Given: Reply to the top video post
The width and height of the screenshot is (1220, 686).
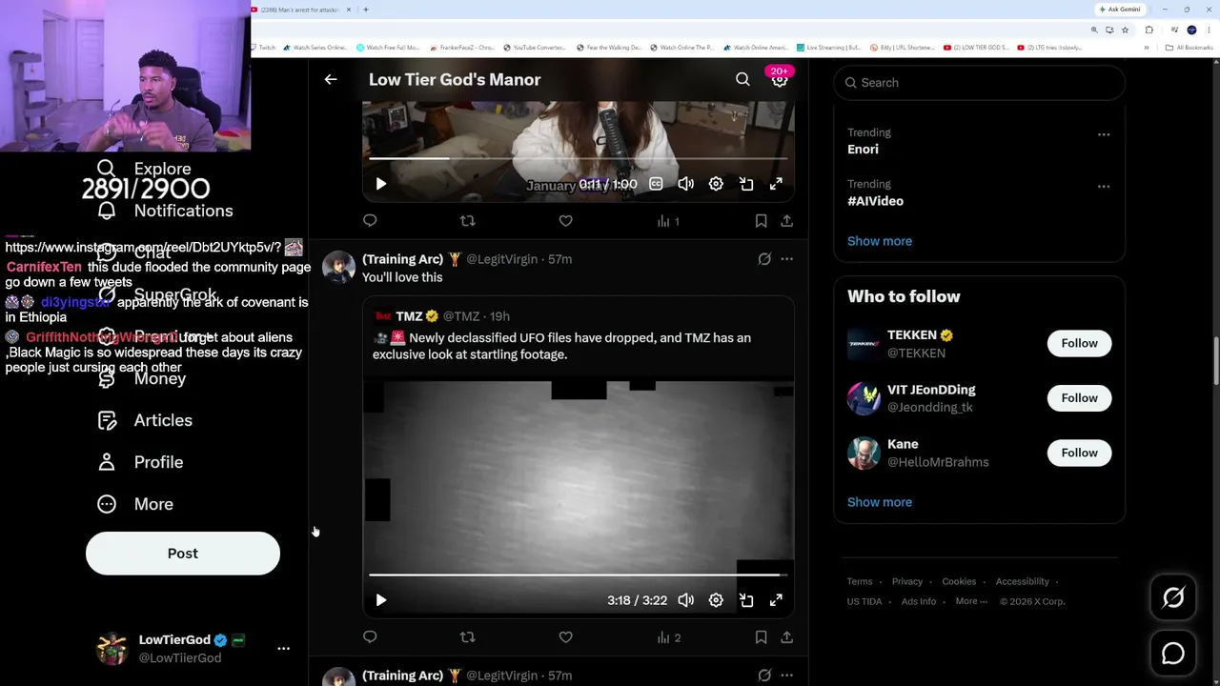Looking at the screenshot, I should coord(370,221).
